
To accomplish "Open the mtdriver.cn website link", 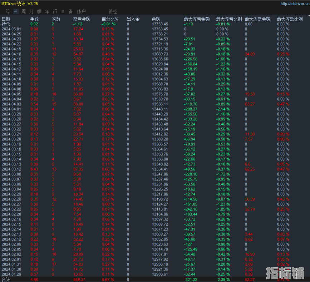I will coord(294,4).
